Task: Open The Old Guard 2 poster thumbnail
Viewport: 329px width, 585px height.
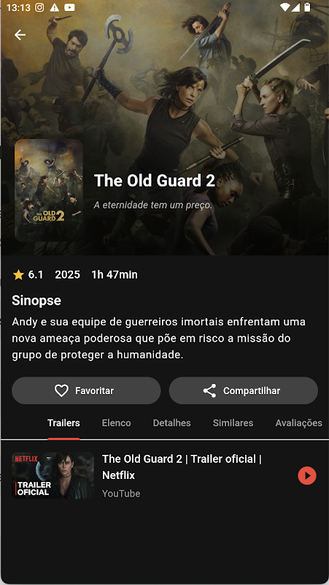Action: tap(49, 190)
